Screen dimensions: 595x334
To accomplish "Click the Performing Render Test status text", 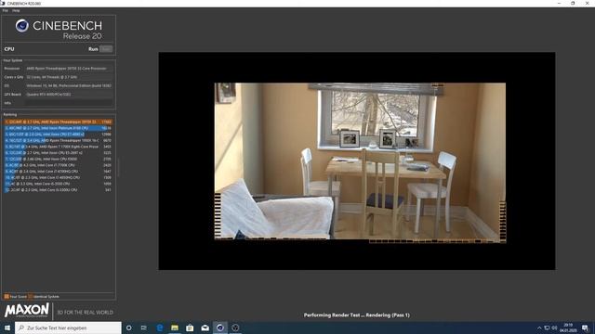I will click(x=357, y=315).
